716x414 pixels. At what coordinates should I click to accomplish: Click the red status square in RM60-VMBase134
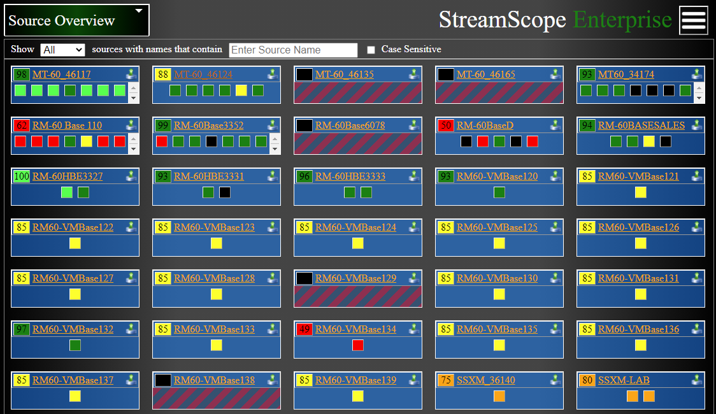point(358,345)
